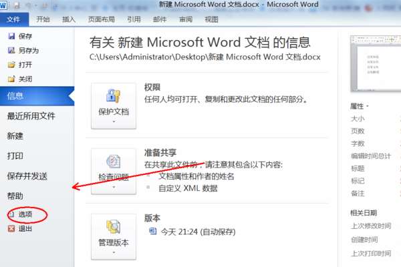
Task: Expand the 属性 dropdown
Action: click(368, 106)
